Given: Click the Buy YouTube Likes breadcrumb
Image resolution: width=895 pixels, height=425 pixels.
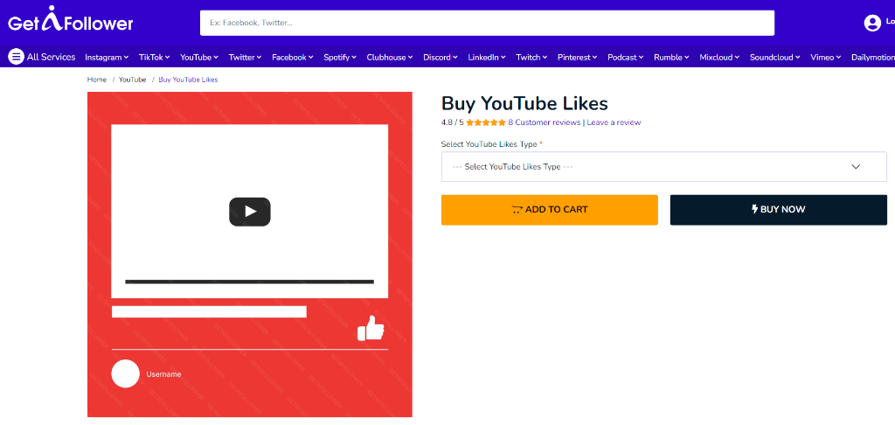Looking at the screenshot, I should click(188, 80).
